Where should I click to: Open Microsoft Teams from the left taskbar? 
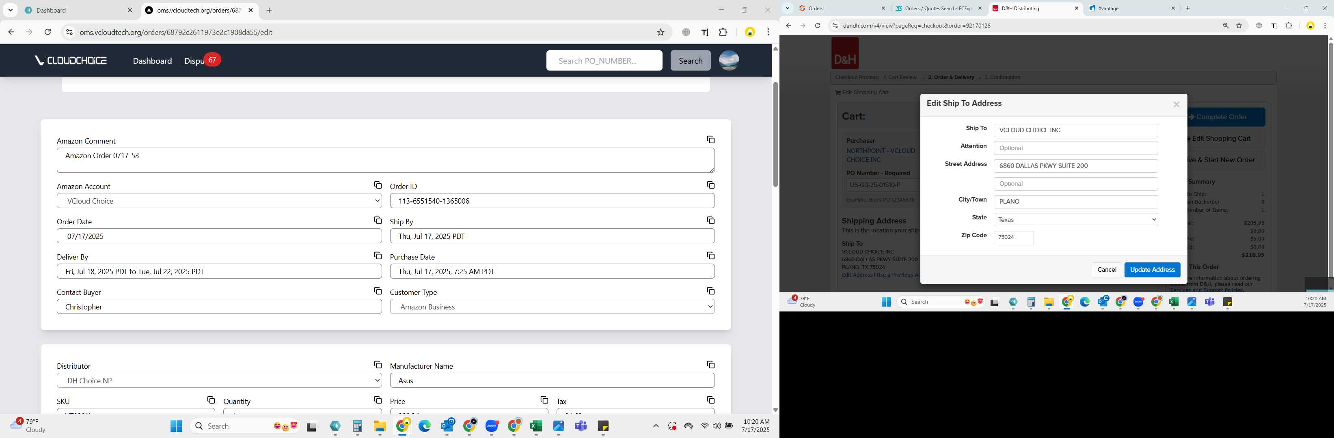[581, 425]
